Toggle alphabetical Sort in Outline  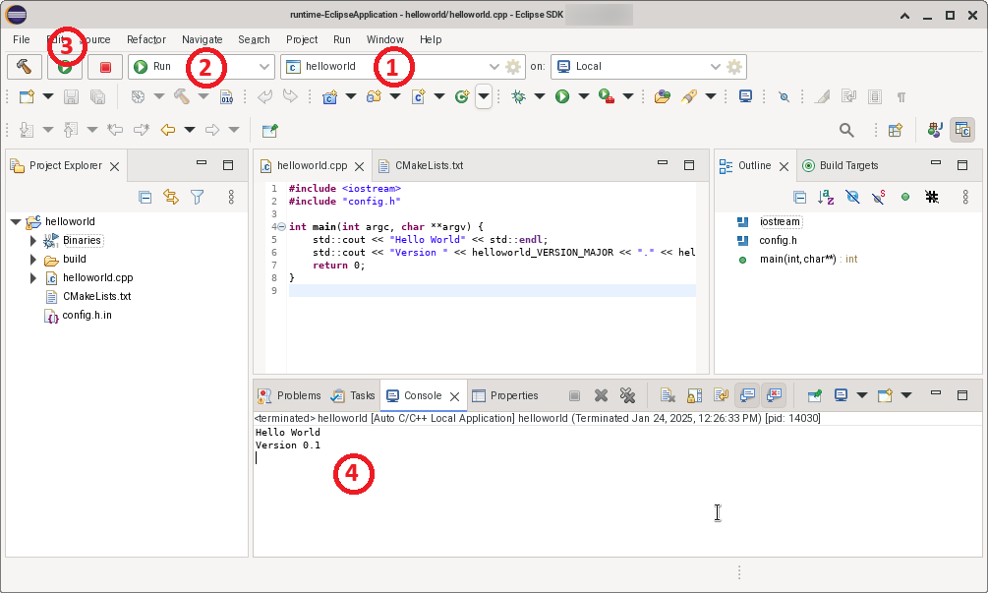coord(826,198)
